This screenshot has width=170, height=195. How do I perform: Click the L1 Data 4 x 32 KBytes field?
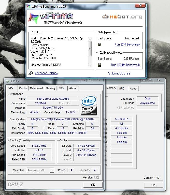pyautogui.click(x=86, y=146)
